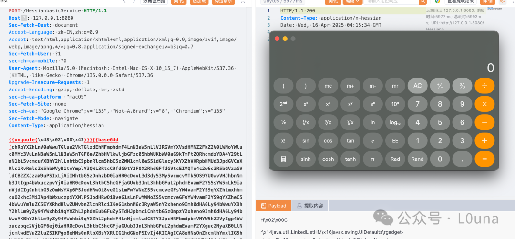Click the EE exponent key
The width and height of the screenshot is (515, 239).
point(395,140)
